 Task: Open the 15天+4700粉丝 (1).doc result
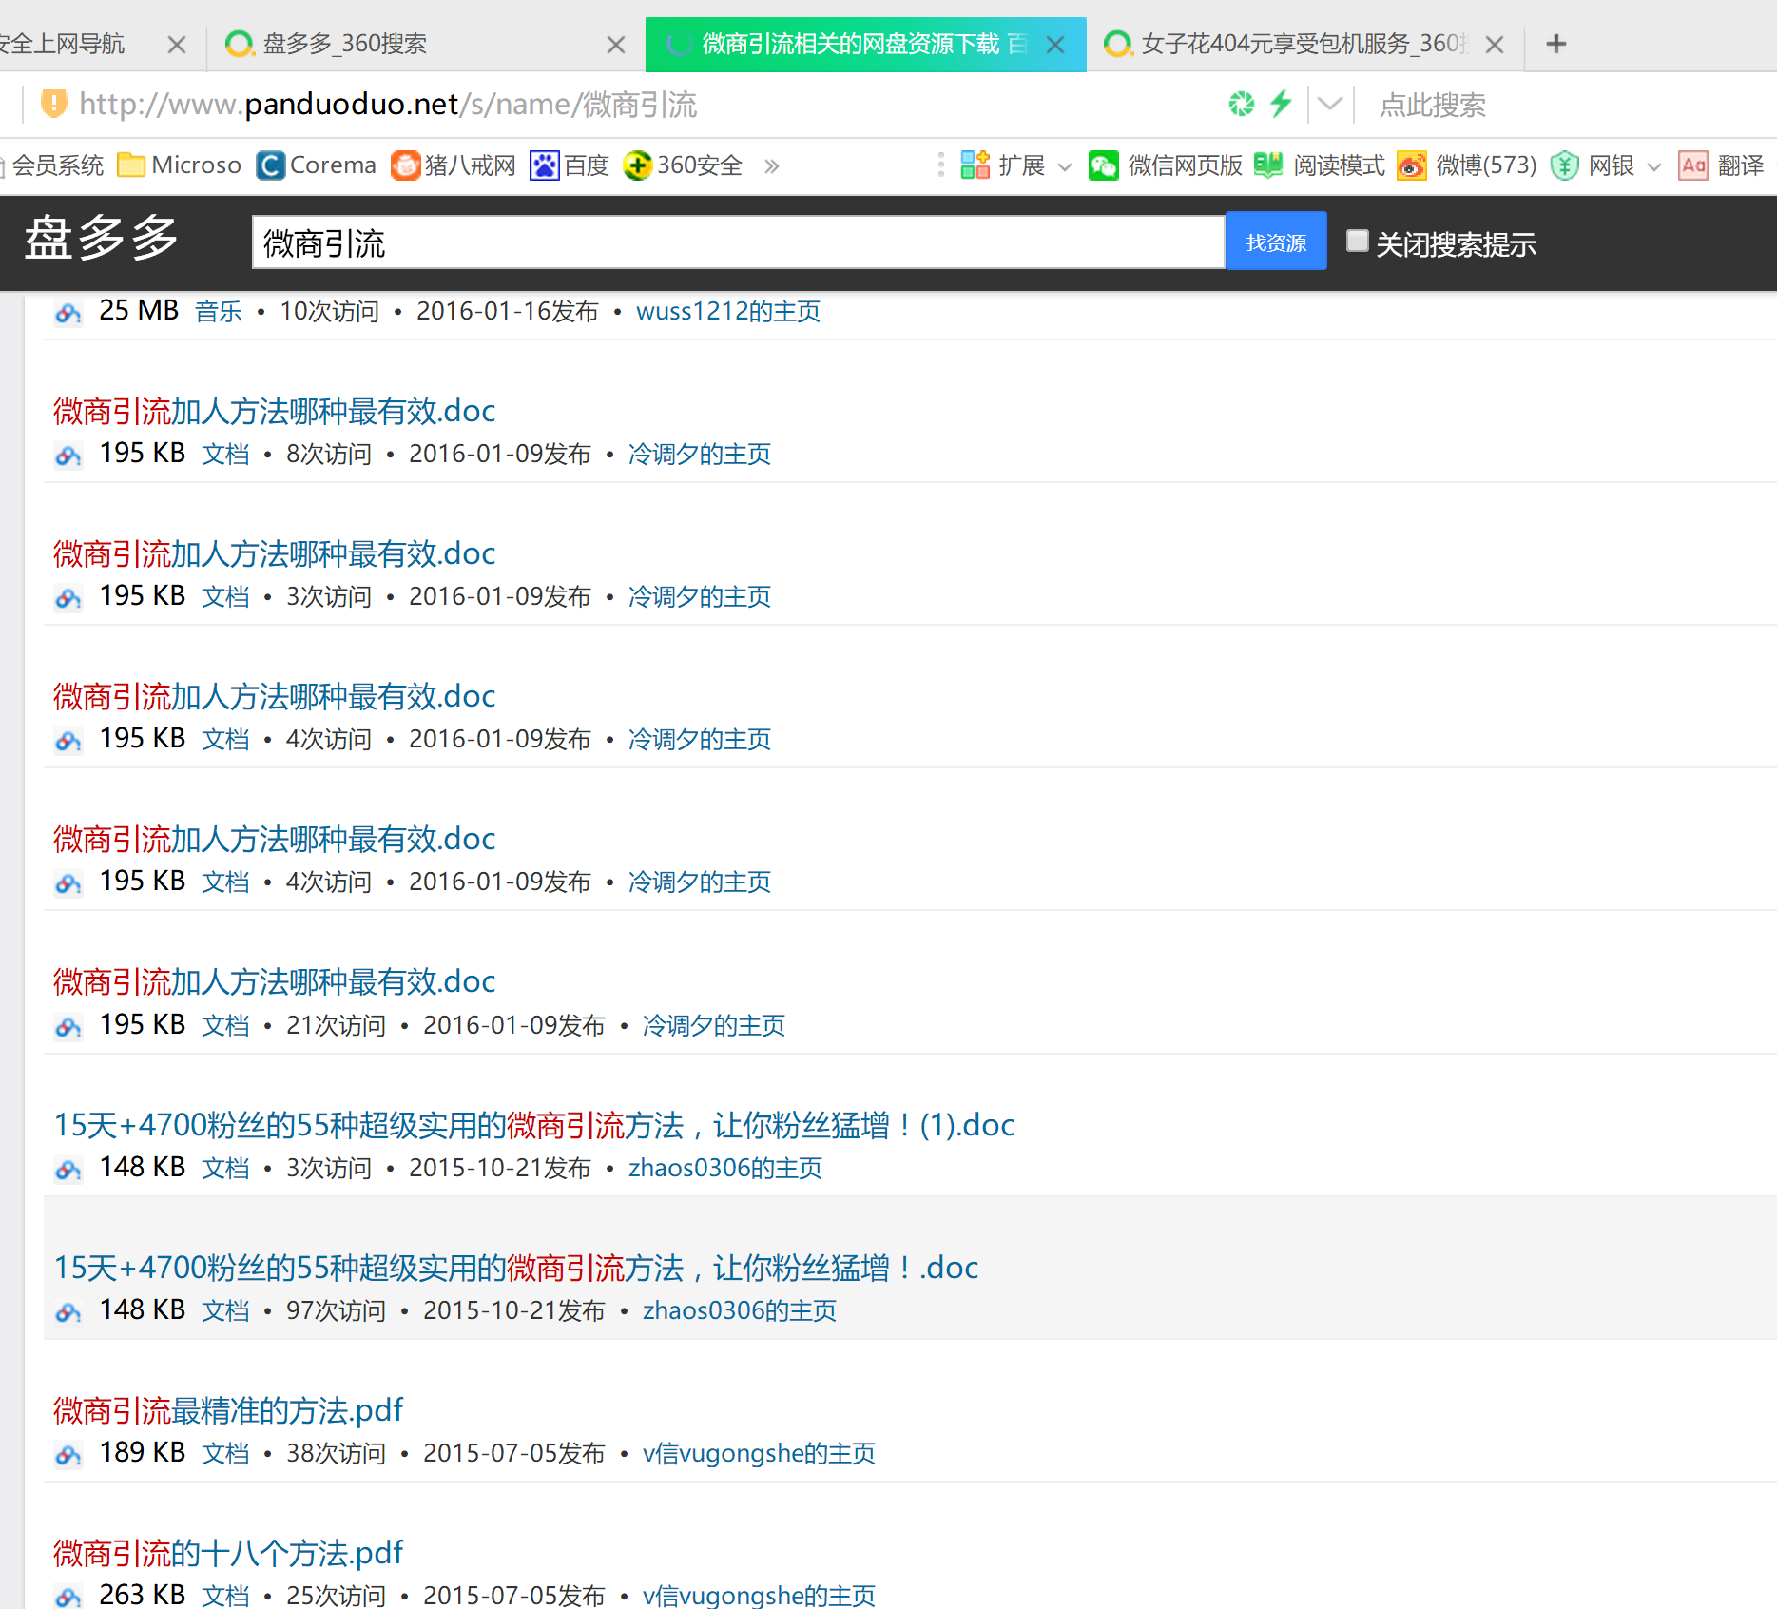(534, 1125)
